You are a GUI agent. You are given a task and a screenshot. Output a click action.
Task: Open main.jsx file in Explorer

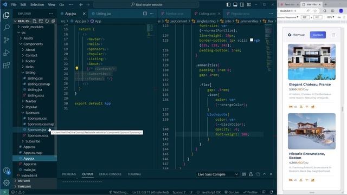coord(29,170)
